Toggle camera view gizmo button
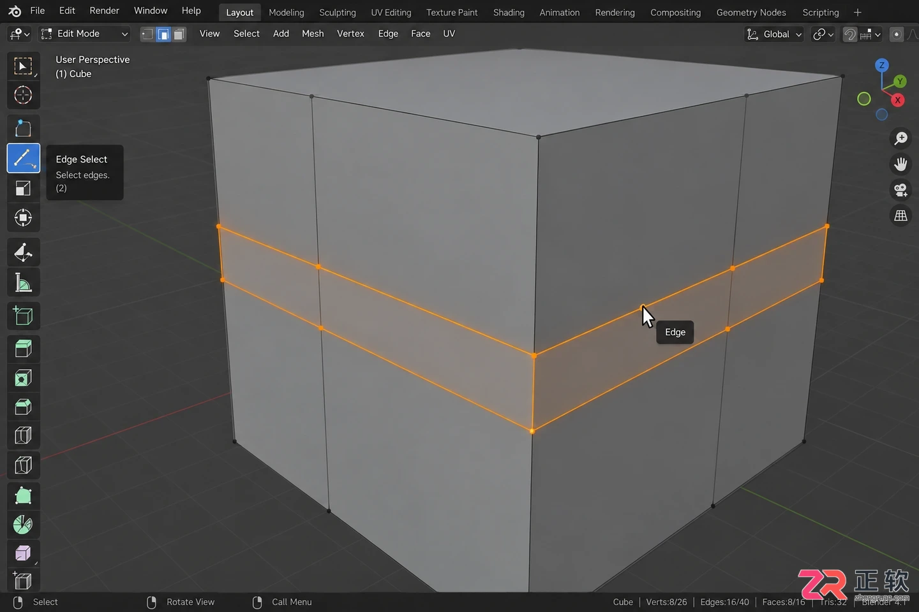The width and height of the screenshot is (919, 612). coord(900,190)
